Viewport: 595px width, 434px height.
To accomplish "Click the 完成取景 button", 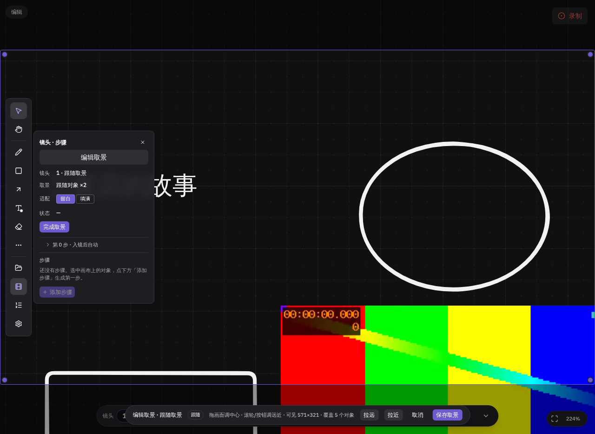I will click(54, 227).
